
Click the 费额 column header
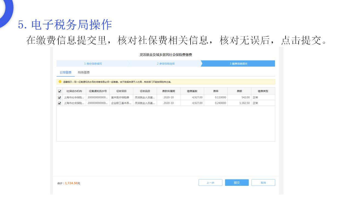tap(239, 91)
